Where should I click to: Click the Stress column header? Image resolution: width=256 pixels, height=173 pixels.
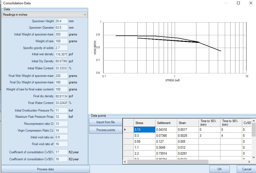(144, 123)
